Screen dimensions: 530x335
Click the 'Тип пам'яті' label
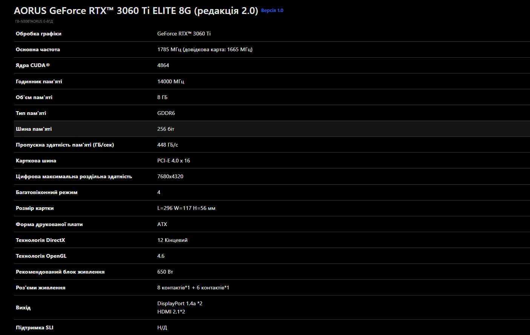(31, 113)
